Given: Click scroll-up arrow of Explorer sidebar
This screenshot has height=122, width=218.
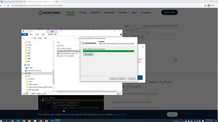Looking at the screenshot, I should pos(53,42).
